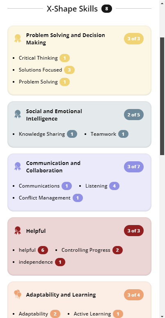Image resolution: width=165 pixels, height=318 pixels.
Task: Click the gray-blue ribbon icon beside Social Intelligence
Action: click(x=18, y=114)
